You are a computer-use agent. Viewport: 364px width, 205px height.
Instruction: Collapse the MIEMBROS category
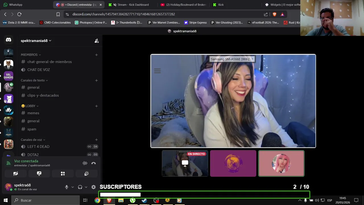pyautogui.click(x=31, y=55)
